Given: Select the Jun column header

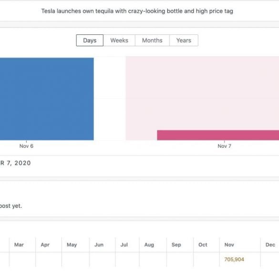Looking at the screenshot, I should 99,245.
